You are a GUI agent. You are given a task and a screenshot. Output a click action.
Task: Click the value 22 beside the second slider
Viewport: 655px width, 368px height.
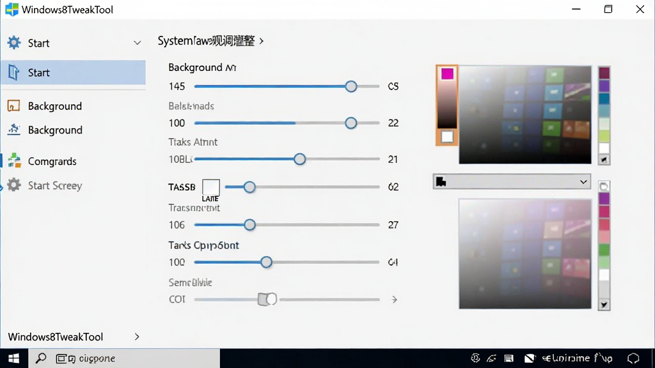coord(393,123)
